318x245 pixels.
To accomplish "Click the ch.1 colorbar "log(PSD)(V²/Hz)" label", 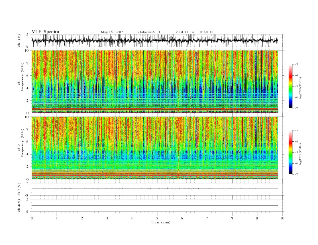I will [301, 88].
